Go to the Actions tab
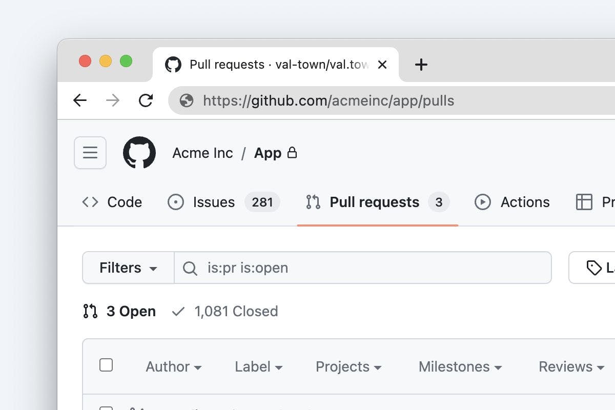615x410 pixels. pyautogui.click(x=512, y=202)
